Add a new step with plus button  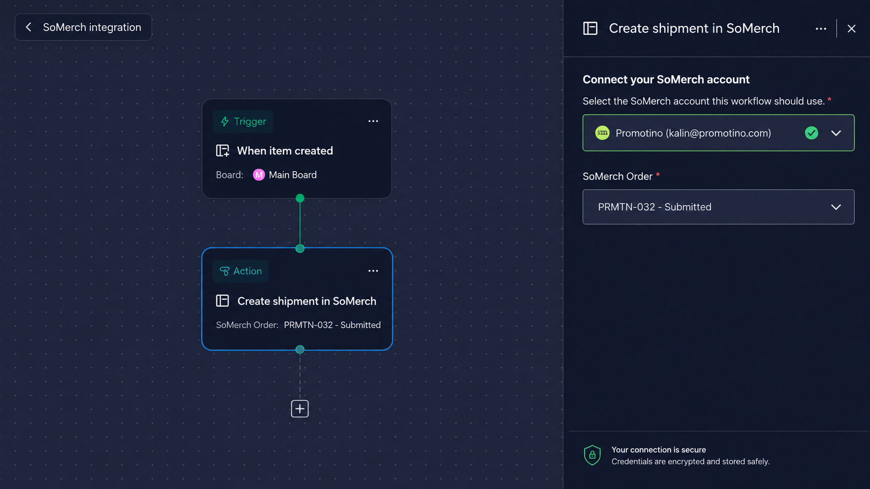[x=300, y=408]
